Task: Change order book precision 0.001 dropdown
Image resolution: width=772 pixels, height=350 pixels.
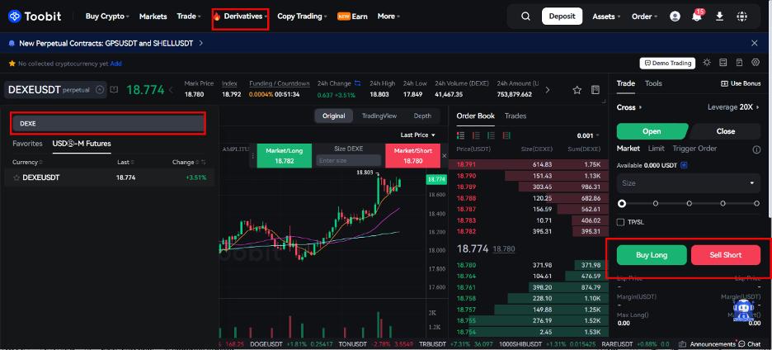Action: point(588,135)
